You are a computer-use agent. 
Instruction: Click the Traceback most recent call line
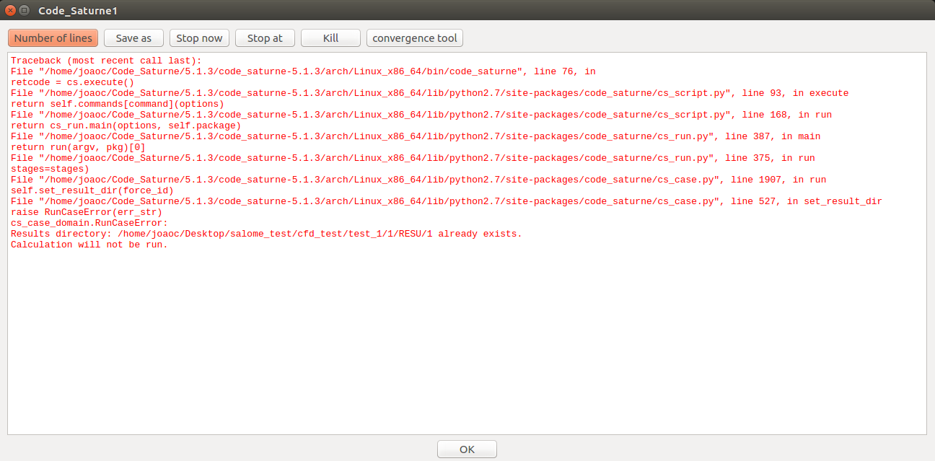tap(106, 61)
